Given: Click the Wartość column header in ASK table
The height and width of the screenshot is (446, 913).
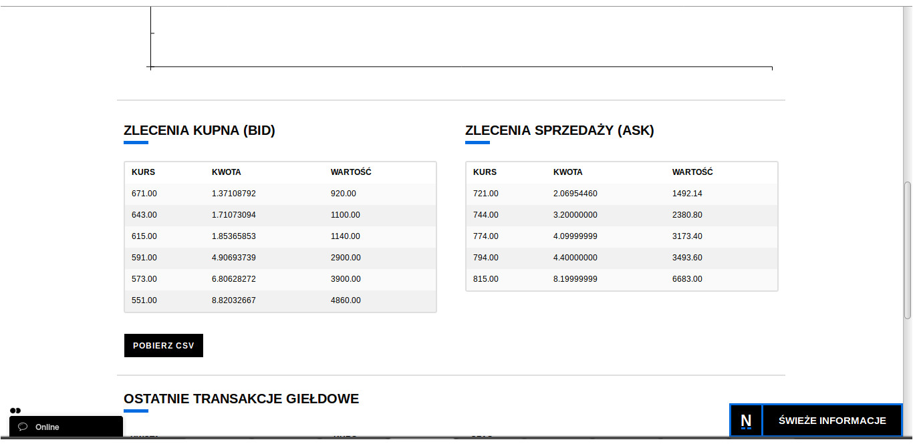Looking at the screenshot, I should pyautogui.click(x=692, y=172).
